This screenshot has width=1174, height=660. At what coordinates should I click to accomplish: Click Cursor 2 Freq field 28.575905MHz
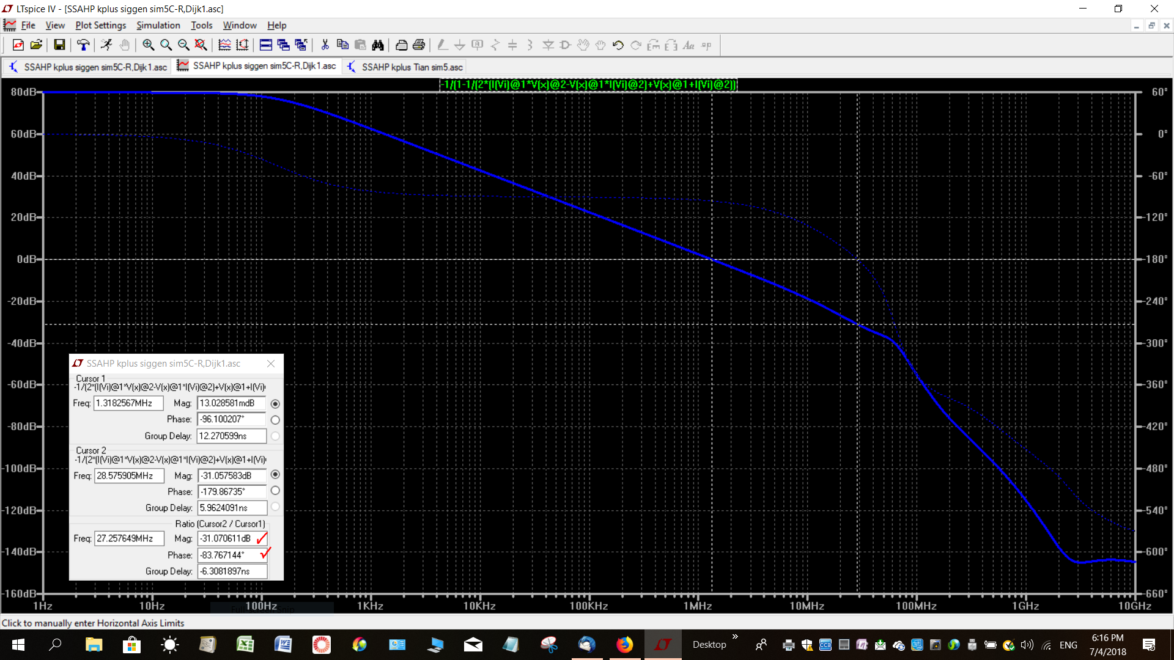[129, 475]
